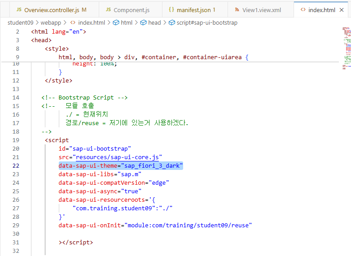Open webapp breadcrumb folder
Screen dimensions: 351x256
click(51, 22)
